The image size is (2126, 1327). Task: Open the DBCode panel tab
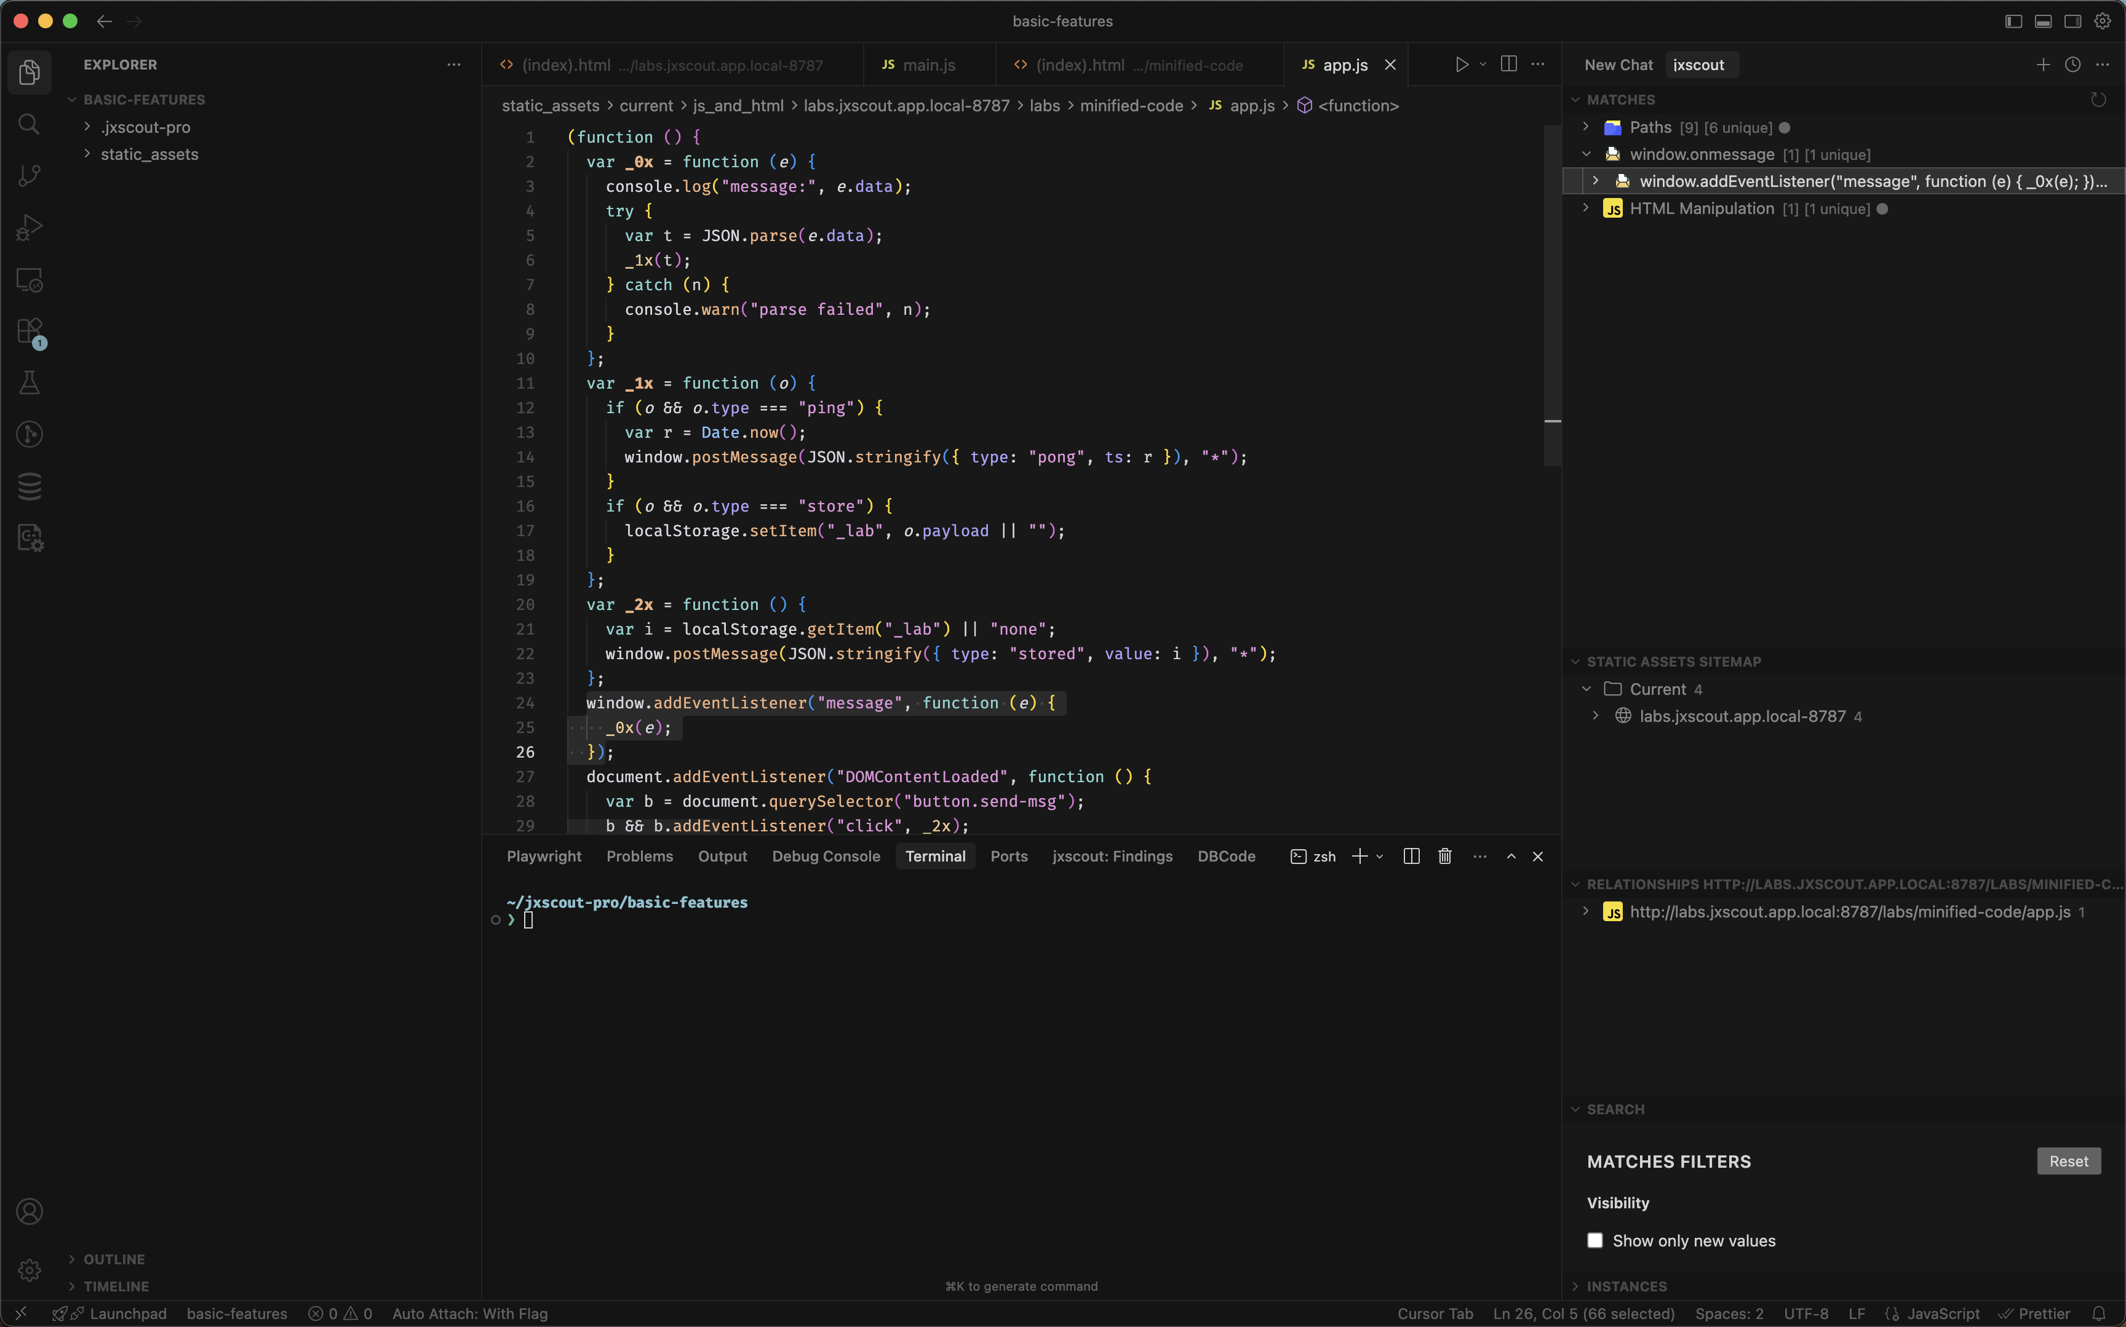coord(1226,857)
